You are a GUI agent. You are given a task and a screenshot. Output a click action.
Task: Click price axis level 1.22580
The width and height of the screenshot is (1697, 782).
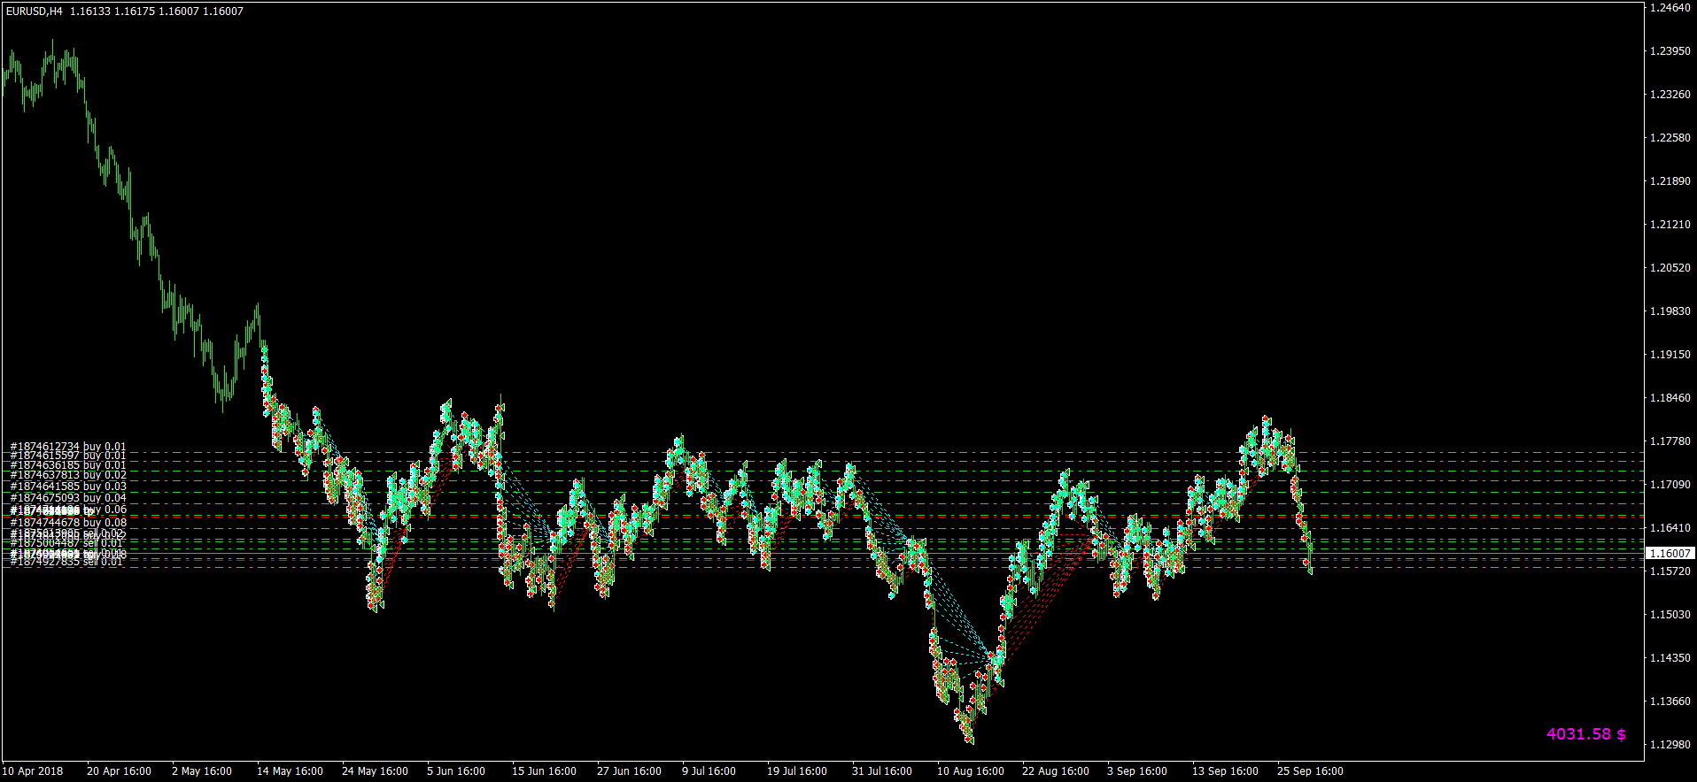click(x=1670, y=138)
